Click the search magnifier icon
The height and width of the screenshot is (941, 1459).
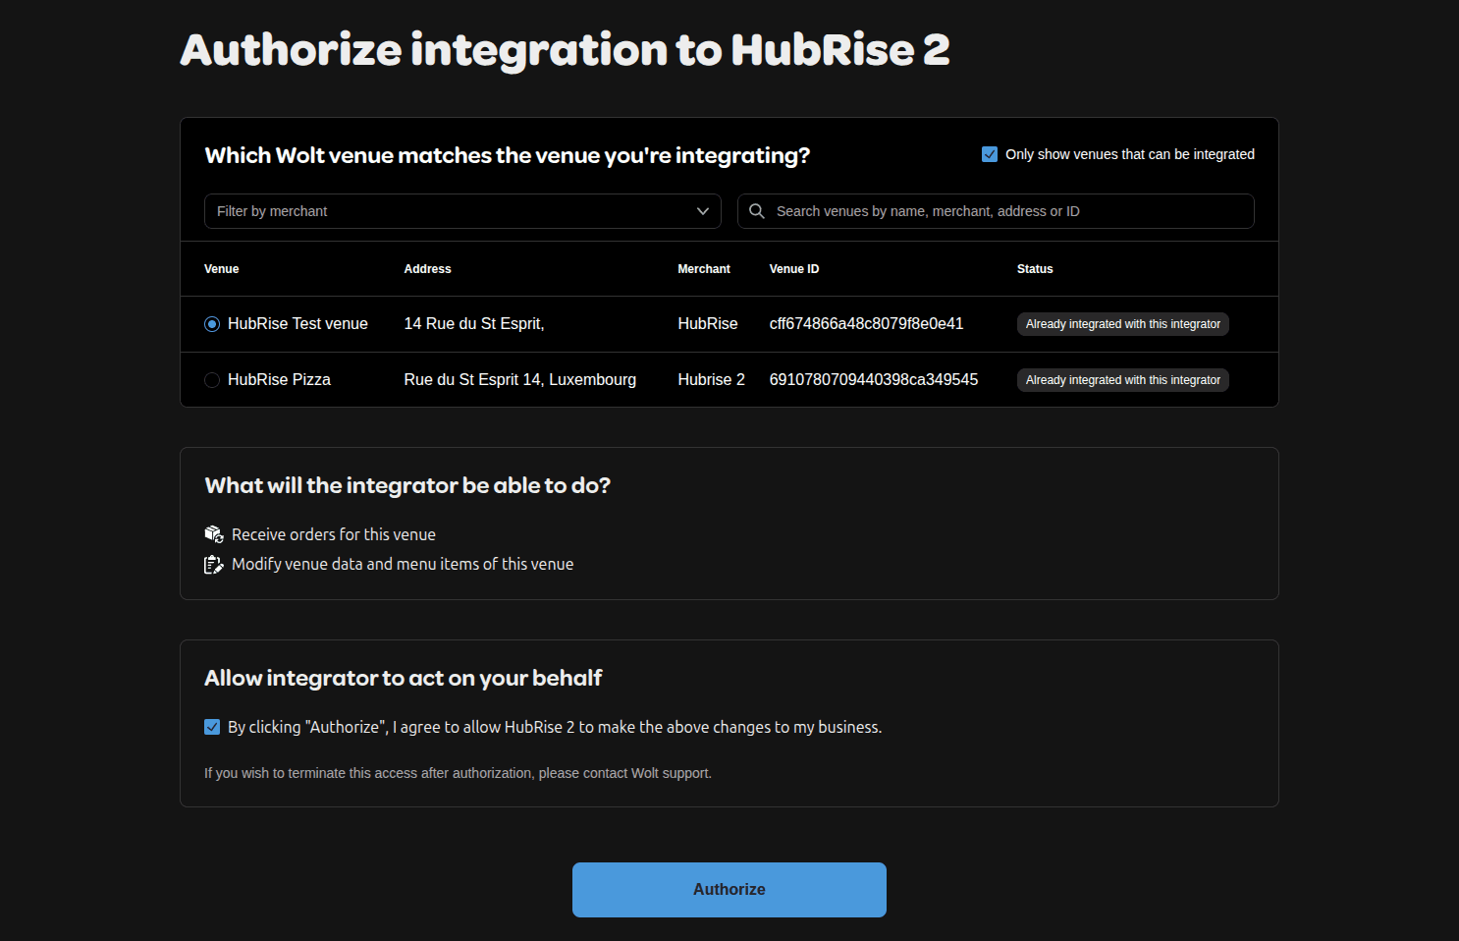pos(756,211)
